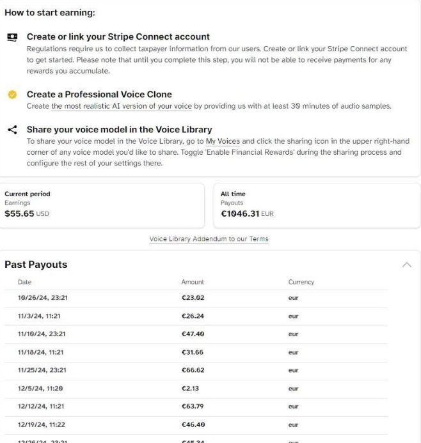Click the Currency column header
Screen dimensions: 421x443
pyautogui.click(x=301, y=281)
